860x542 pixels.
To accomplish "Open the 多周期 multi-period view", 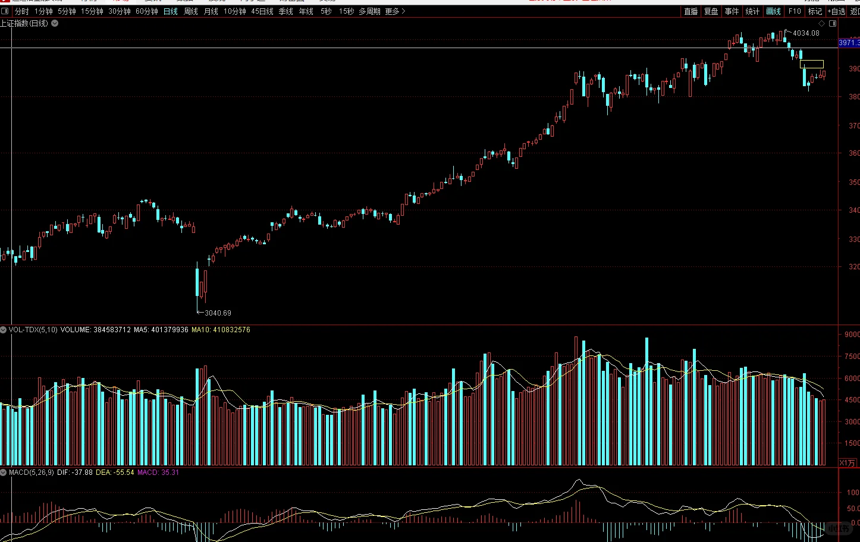I will click(x=369, y=11).
